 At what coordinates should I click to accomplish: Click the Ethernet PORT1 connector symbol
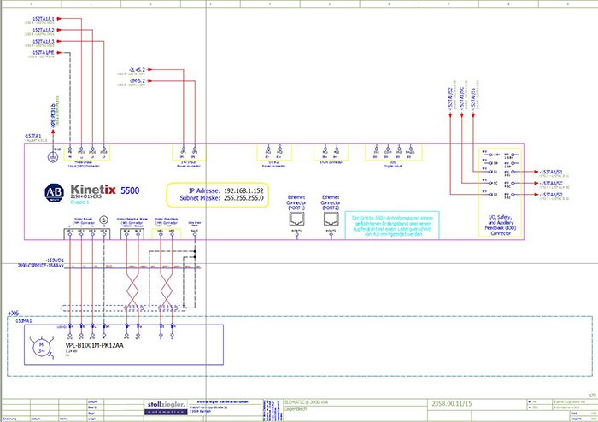296,219
